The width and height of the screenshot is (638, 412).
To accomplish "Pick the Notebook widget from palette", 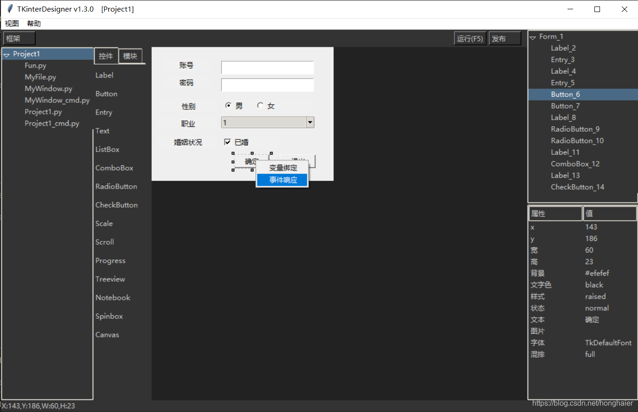I will (x=113, y=298).
